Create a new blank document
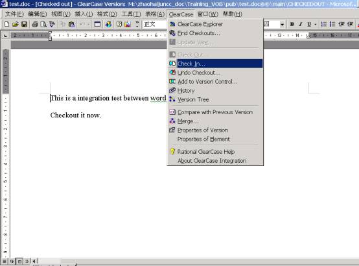359x266 pixels. point(6,24)
